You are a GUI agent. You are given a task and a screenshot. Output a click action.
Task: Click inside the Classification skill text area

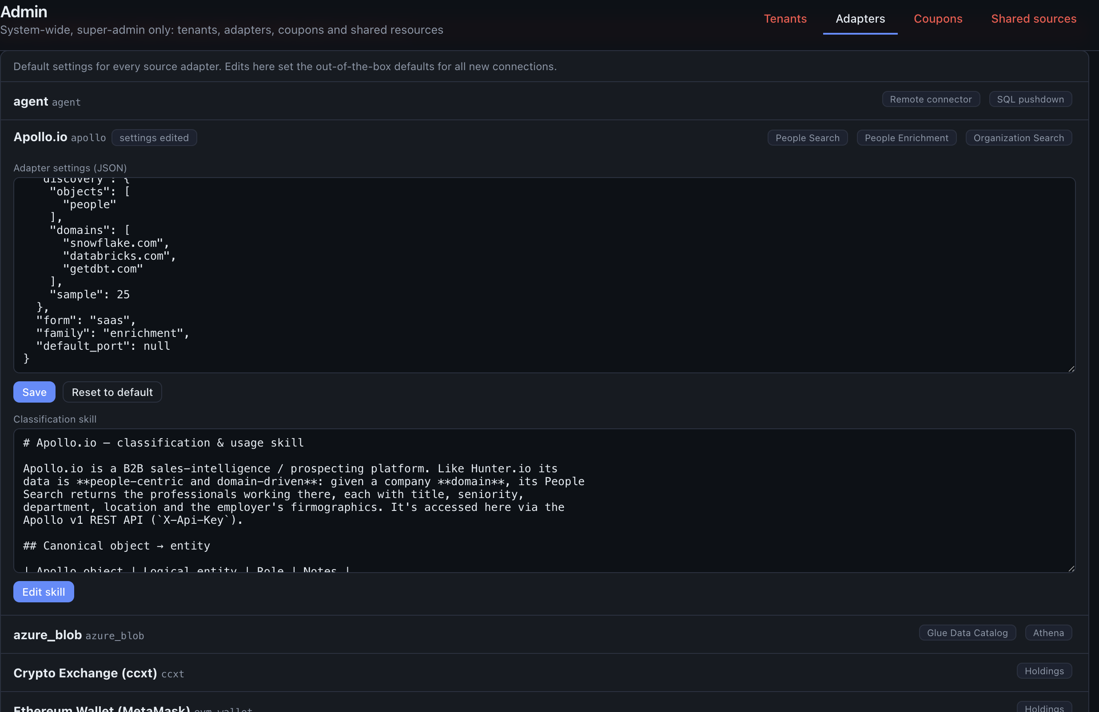click(x=545, y=501)
